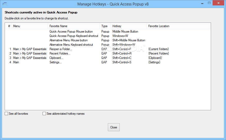
Task: Sort by the Favorite Location column header
Action: pos(179,26)
